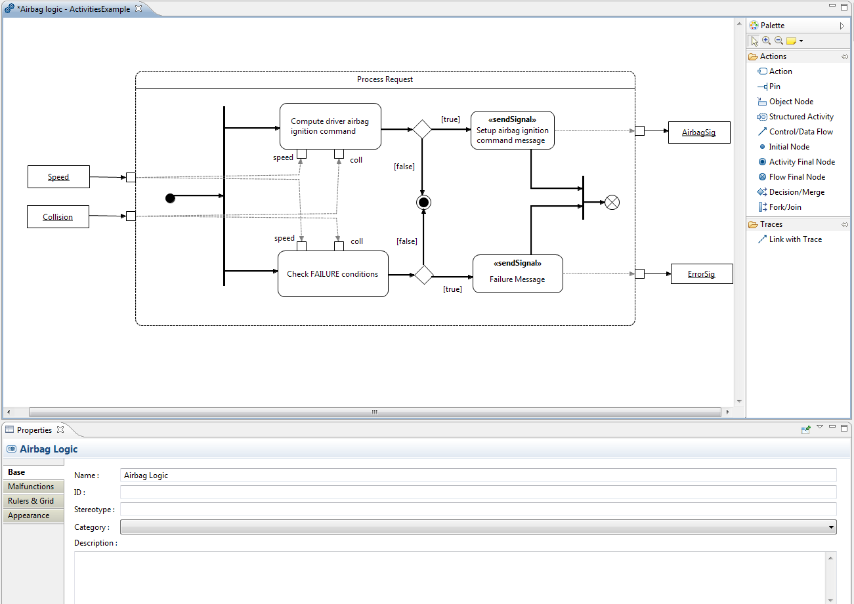The image size is (854, 604).
Task: Activate the arrow Select tool in palette
Action: [754, 41]
